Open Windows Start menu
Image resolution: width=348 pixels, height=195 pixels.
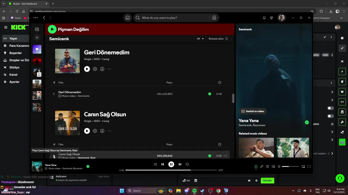pos(122,191)
